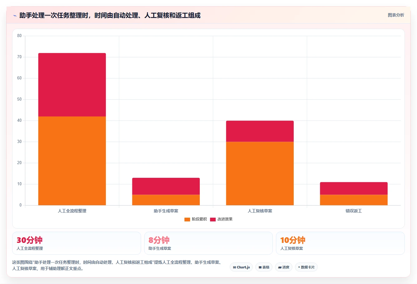Click the red bar segment for 错误返工
The image size is (417, 284).
coord(354,188)
